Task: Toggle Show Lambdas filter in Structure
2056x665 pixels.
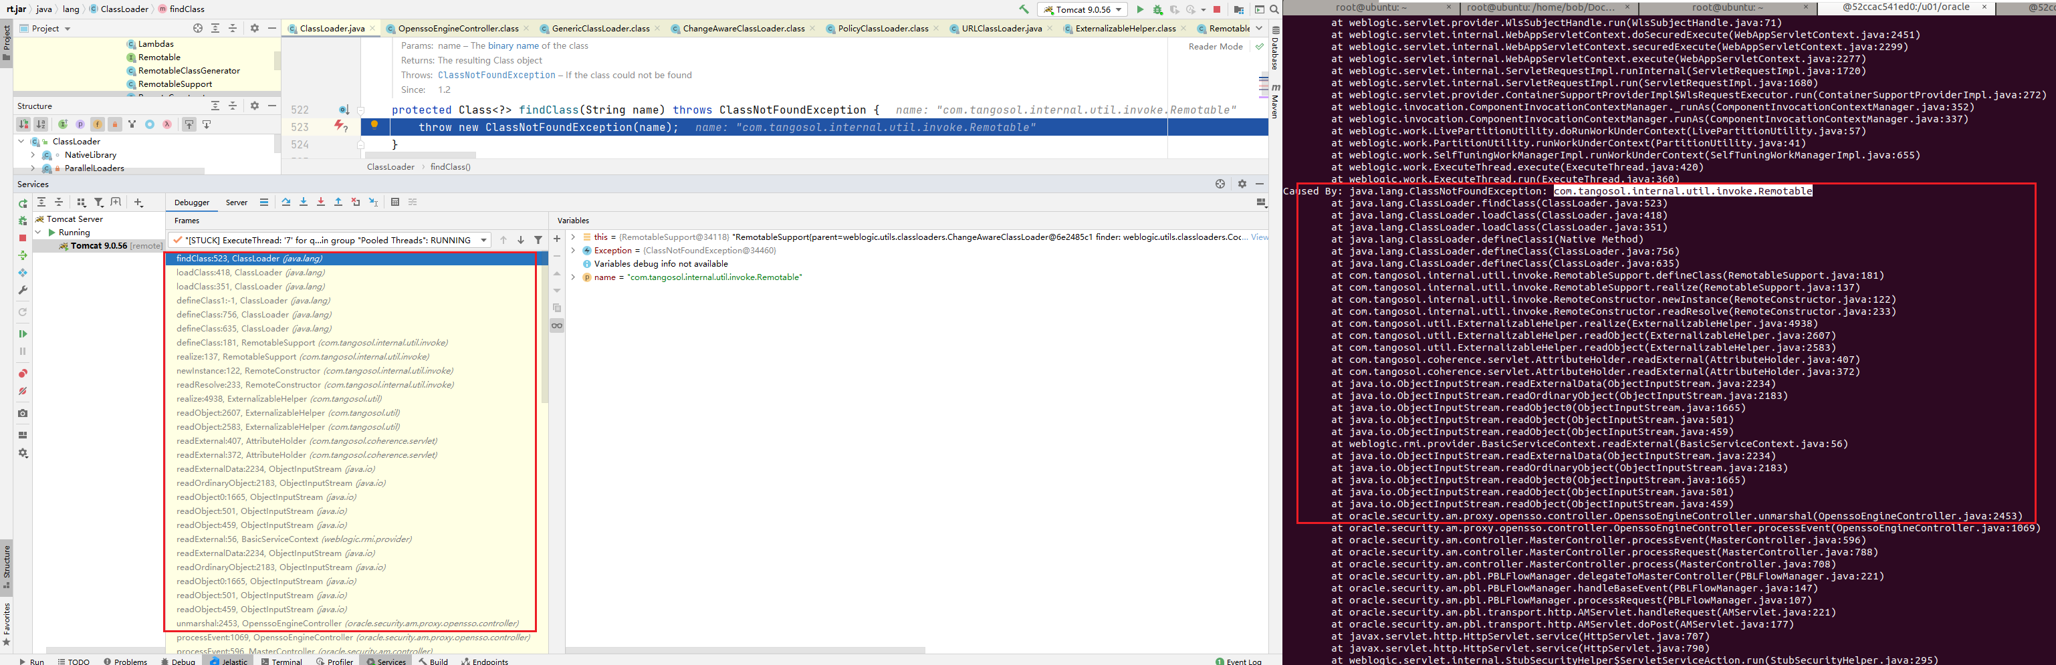Action: 166,124
